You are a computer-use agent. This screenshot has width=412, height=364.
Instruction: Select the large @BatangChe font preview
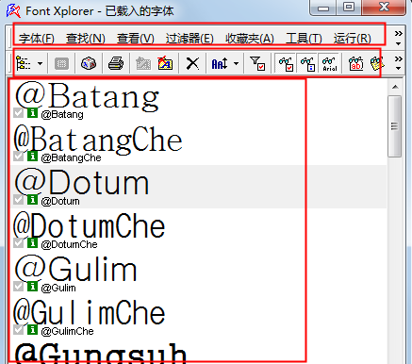click(98, 141)
